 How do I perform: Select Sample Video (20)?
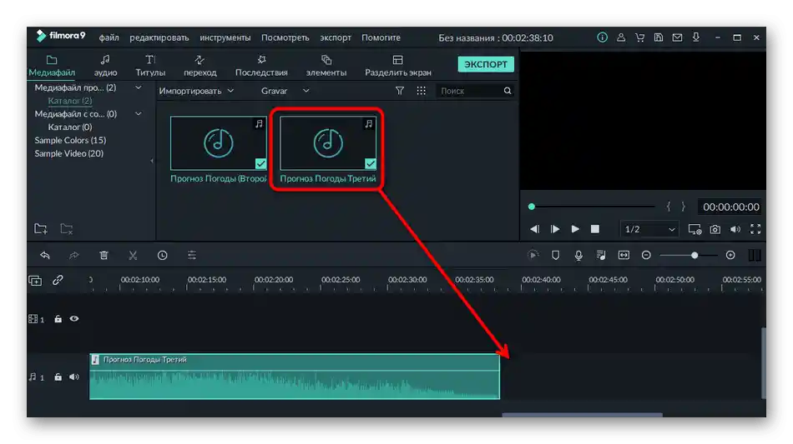(x=68, y=153)
